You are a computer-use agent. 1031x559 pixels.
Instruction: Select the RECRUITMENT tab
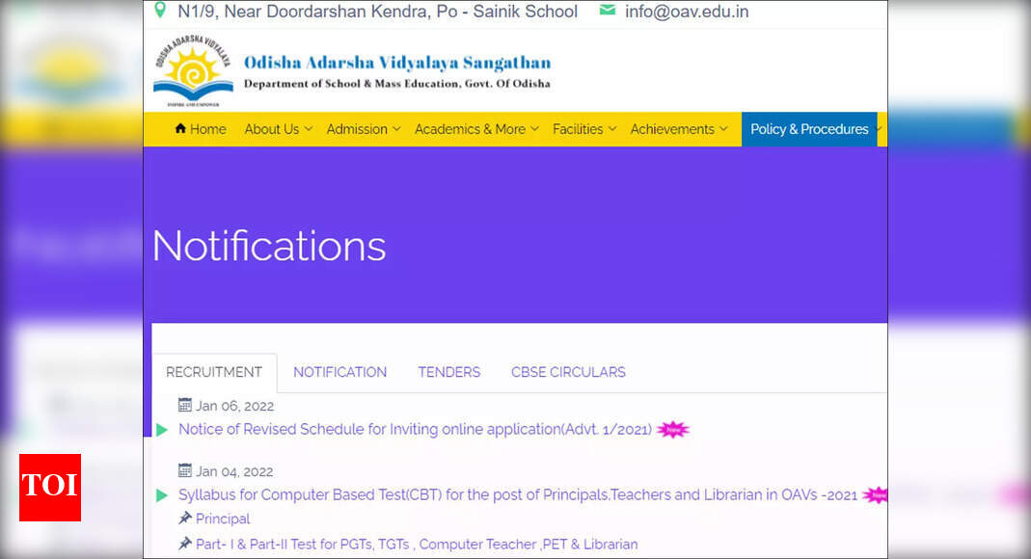coord(214,372)
